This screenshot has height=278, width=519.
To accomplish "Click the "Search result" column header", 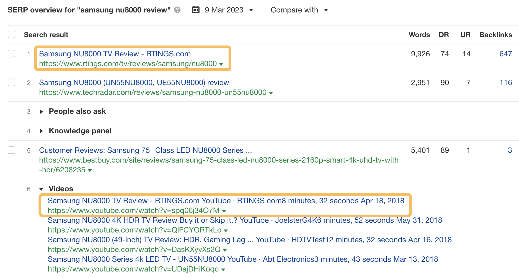I will coord(46,34).
